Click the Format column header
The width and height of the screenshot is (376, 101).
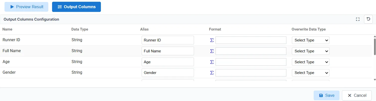(x=215, y=29)
